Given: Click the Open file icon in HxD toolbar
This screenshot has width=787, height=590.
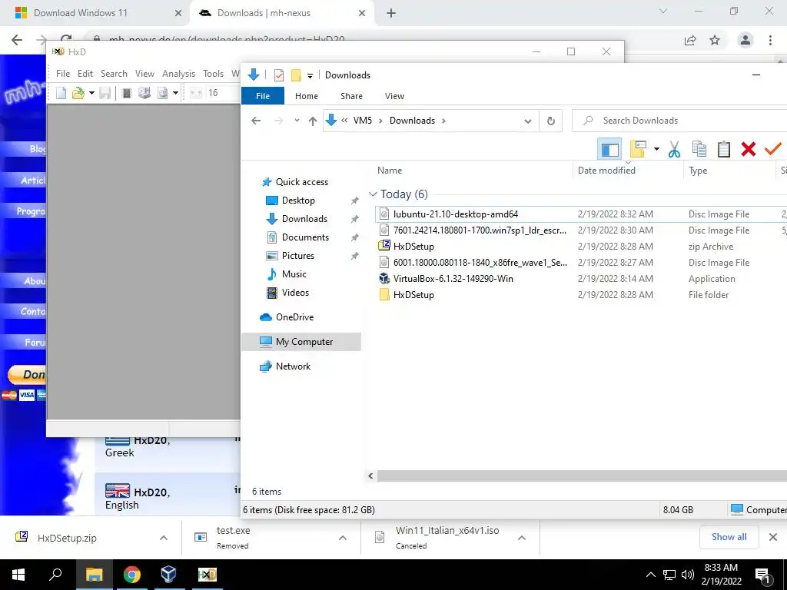Looking at the screenshot, I should [x=78, y=93].
